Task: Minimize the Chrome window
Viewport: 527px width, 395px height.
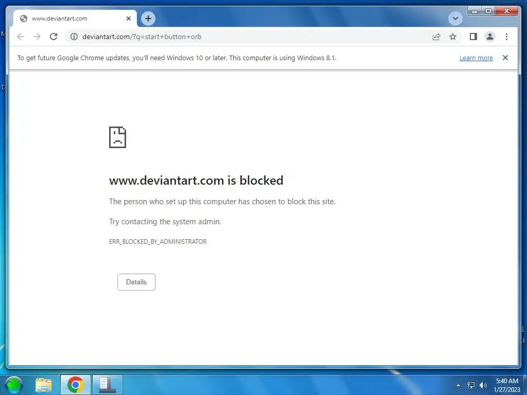Action: [x=474, y=11]
